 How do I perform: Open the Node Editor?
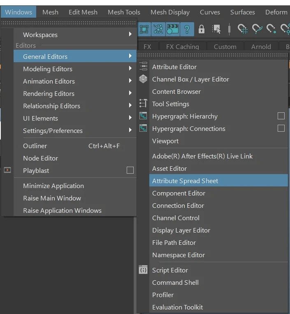(75, 158)
